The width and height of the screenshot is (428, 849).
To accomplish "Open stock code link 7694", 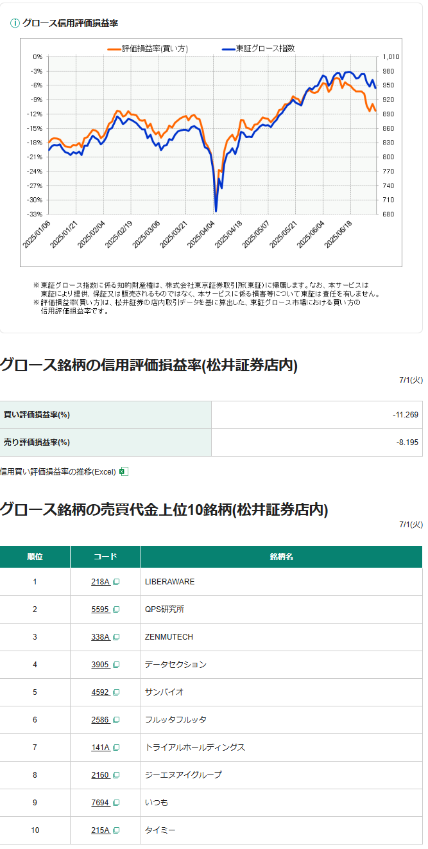I will [x=100, y=803].
